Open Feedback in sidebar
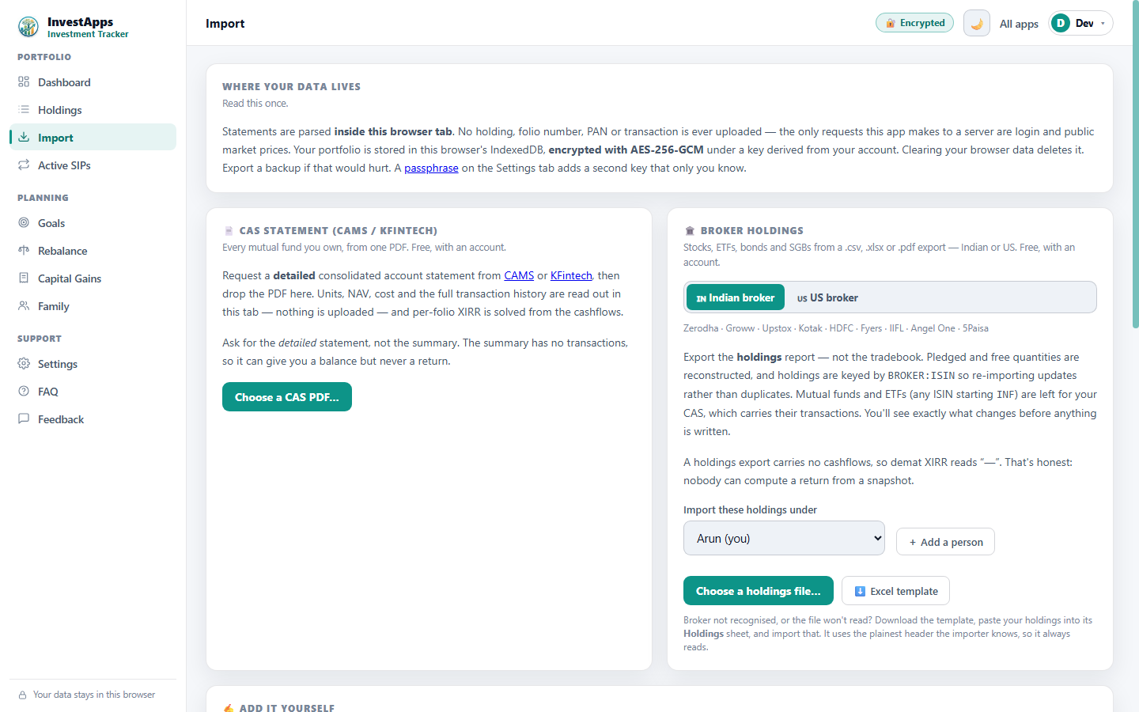This screenshot has width=1139, height=712. 93,418
